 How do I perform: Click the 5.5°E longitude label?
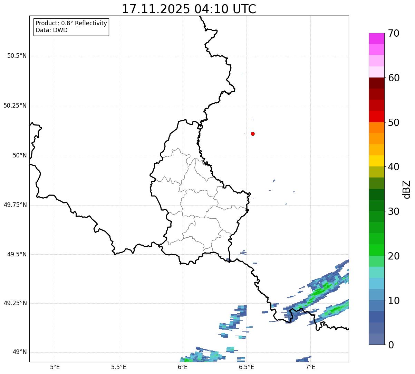click(x=119, y=367)
